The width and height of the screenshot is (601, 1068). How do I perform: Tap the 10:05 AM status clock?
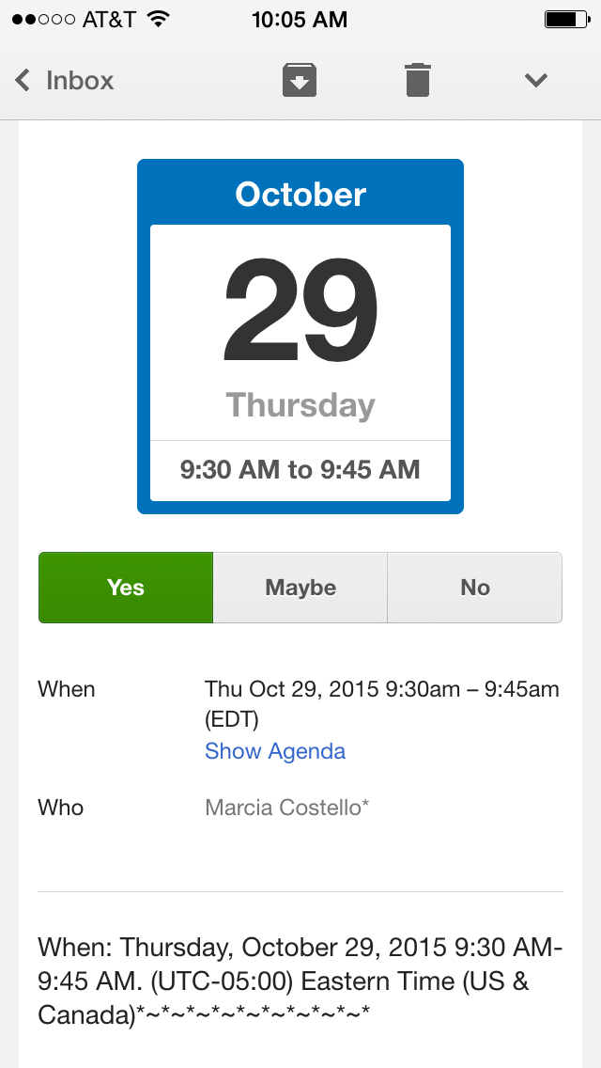[300, 19]
